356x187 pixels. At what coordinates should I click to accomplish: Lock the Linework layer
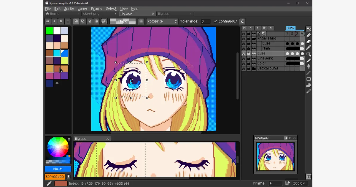[x=249, y=58]
